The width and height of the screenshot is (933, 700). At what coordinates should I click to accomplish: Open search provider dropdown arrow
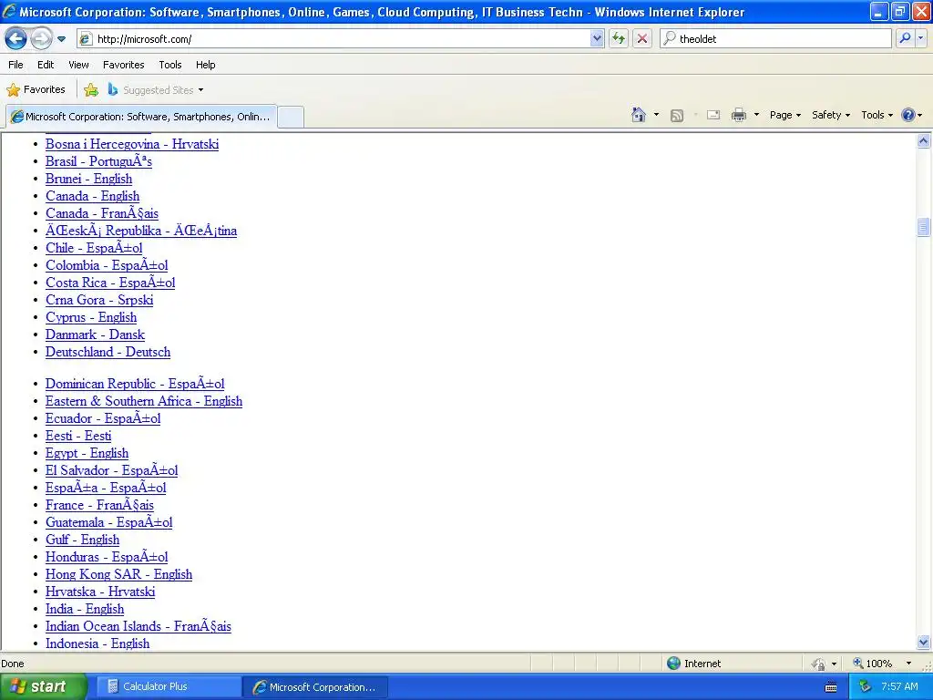coord(921,38)
